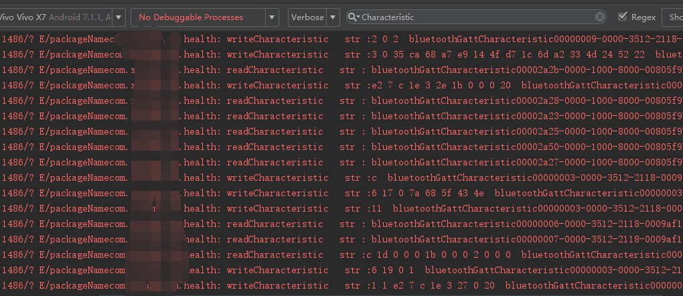Click the search history magnifier icon

(x=354, y=17)
